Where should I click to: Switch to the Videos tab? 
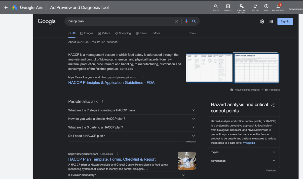click(104, 33)
